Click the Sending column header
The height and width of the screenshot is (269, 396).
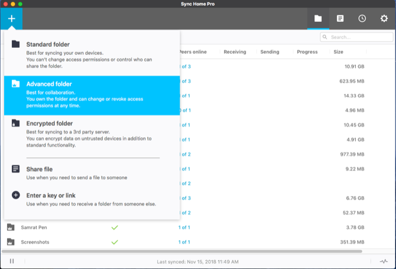click(270, 52)
